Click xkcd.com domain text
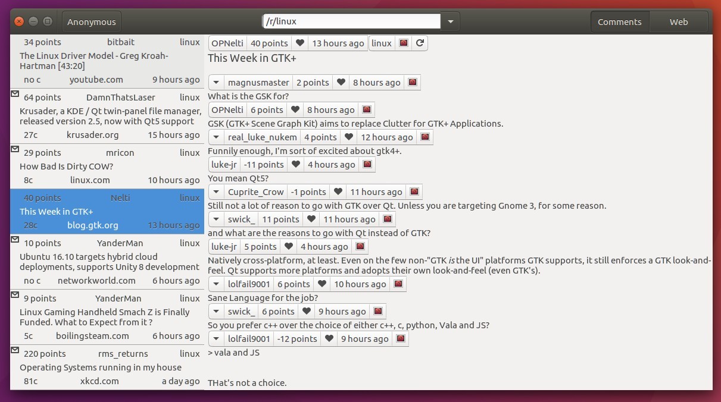721x402 pixels. tap(99, 381)
